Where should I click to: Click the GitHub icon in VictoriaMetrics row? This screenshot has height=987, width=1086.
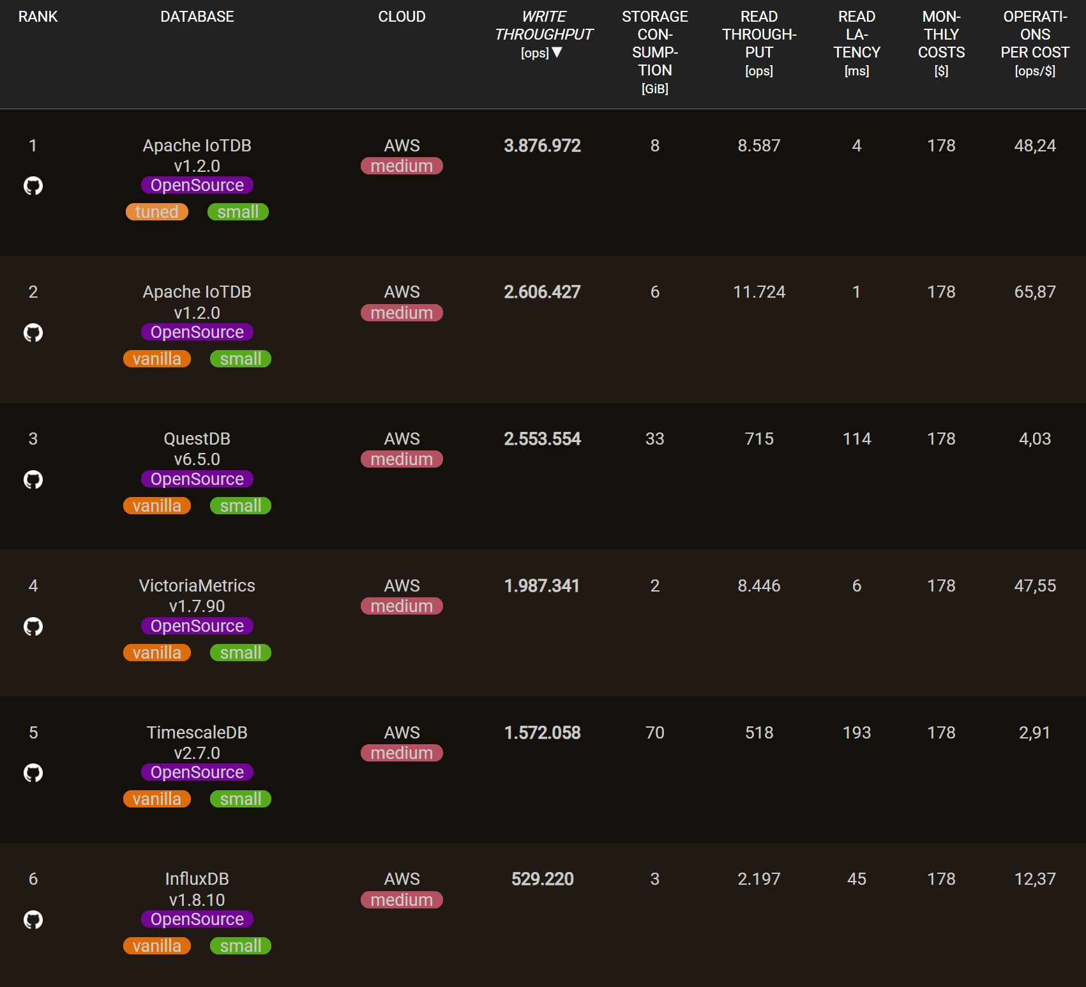tap(33, 627)
